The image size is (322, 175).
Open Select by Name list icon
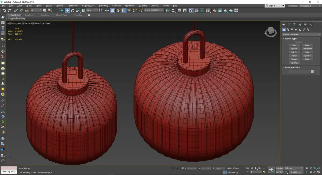coord(50,10)
